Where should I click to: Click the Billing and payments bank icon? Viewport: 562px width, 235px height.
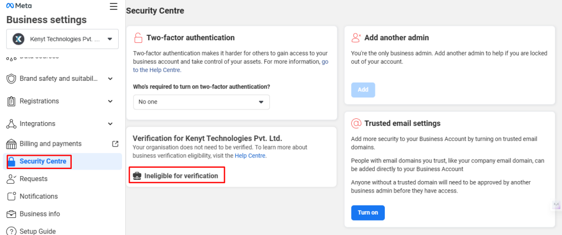(x=12, y=144)
